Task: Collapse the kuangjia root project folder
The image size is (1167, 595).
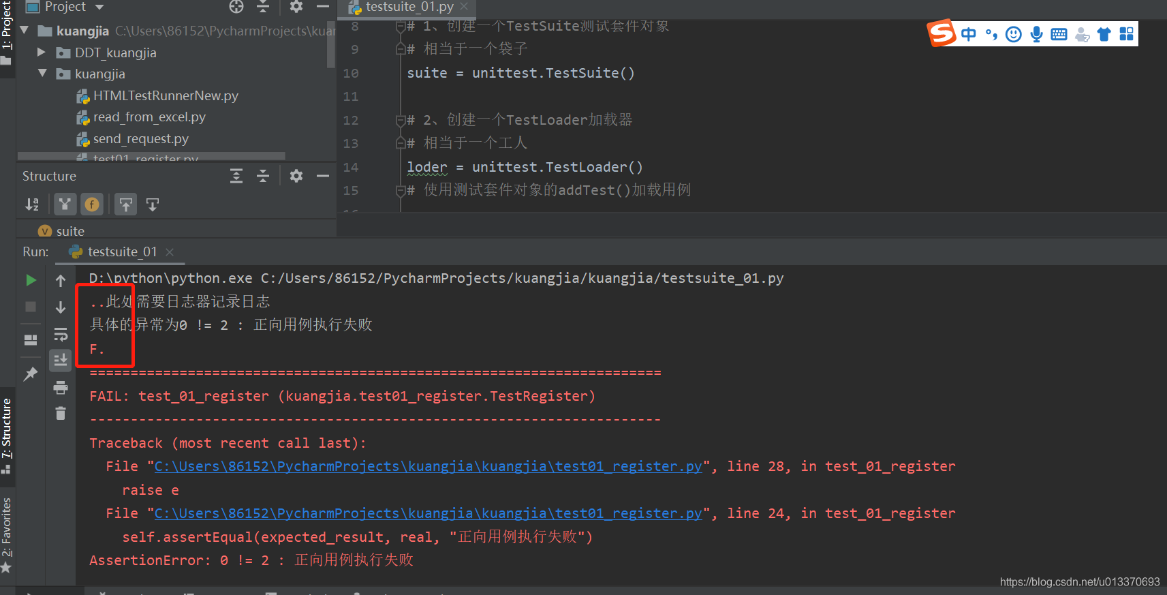Action: (25, 31)
